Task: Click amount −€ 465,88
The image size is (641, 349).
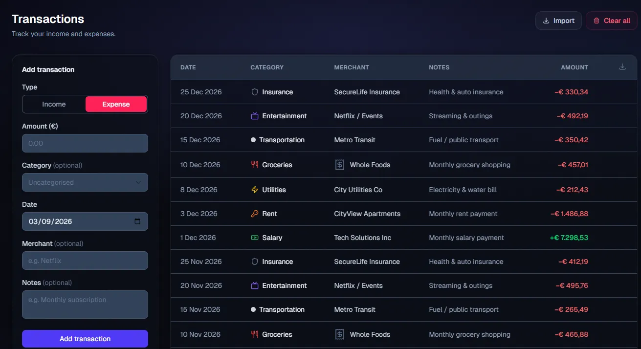Action: click(x=571, y=334)
